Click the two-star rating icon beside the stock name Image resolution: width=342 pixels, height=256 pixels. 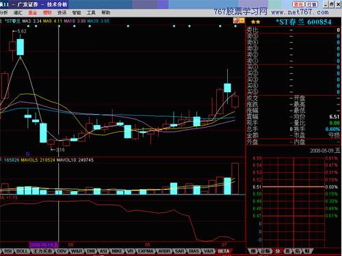256,22
